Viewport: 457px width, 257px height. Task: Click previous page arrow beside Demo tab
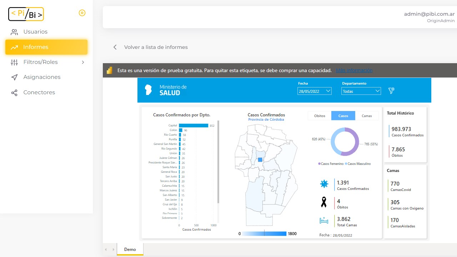pyautogui.click(x=106, y=250)
